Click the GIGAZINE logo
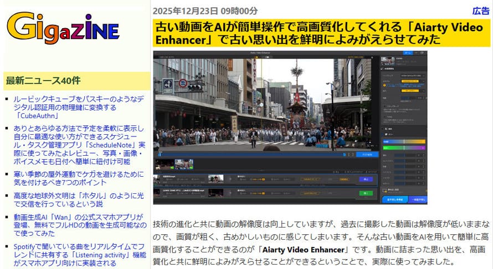The height and width of the screenshot is (269, 493). 63,28
